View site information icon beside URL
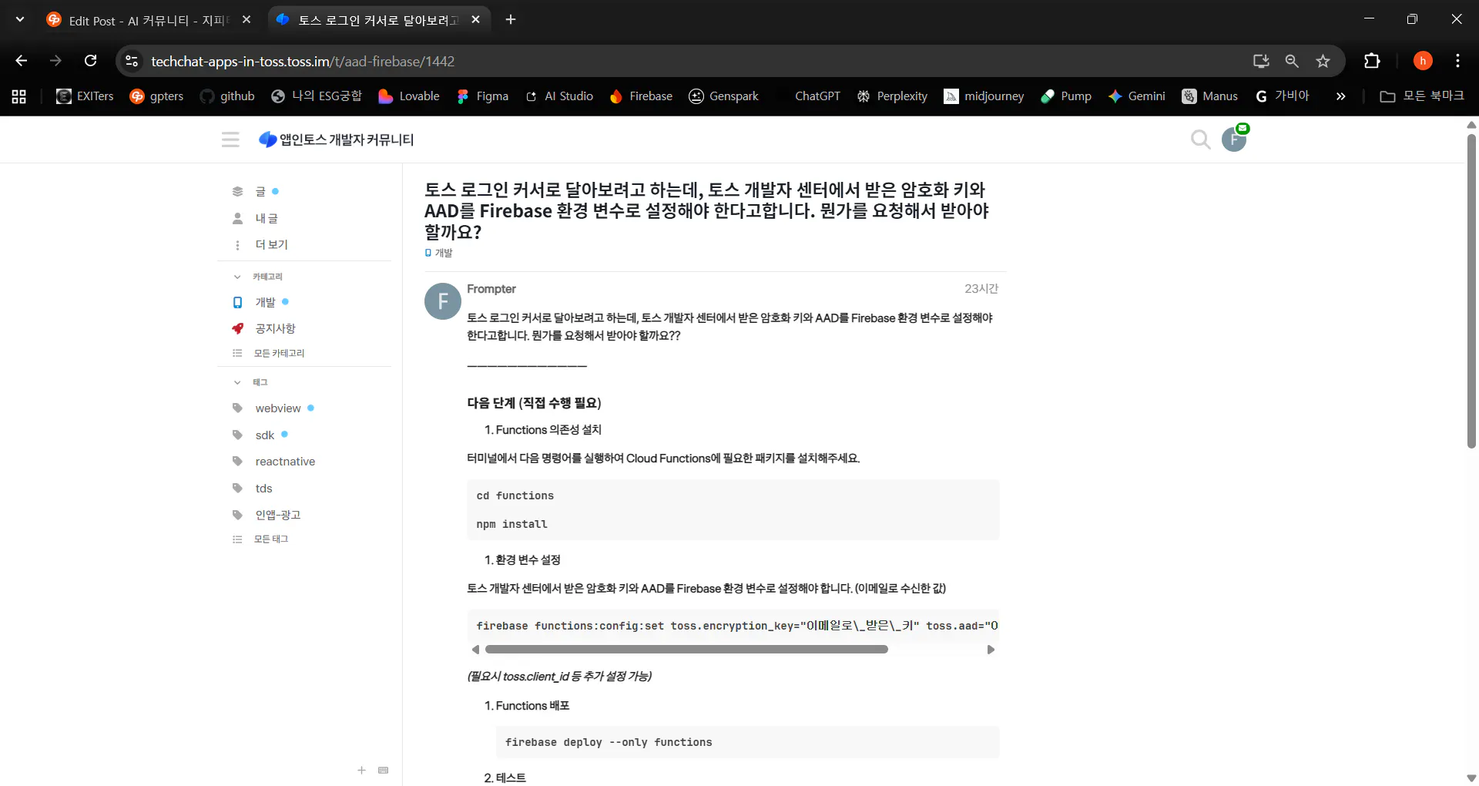Viewport: 1479px width, 786px height. coord(132,61)
